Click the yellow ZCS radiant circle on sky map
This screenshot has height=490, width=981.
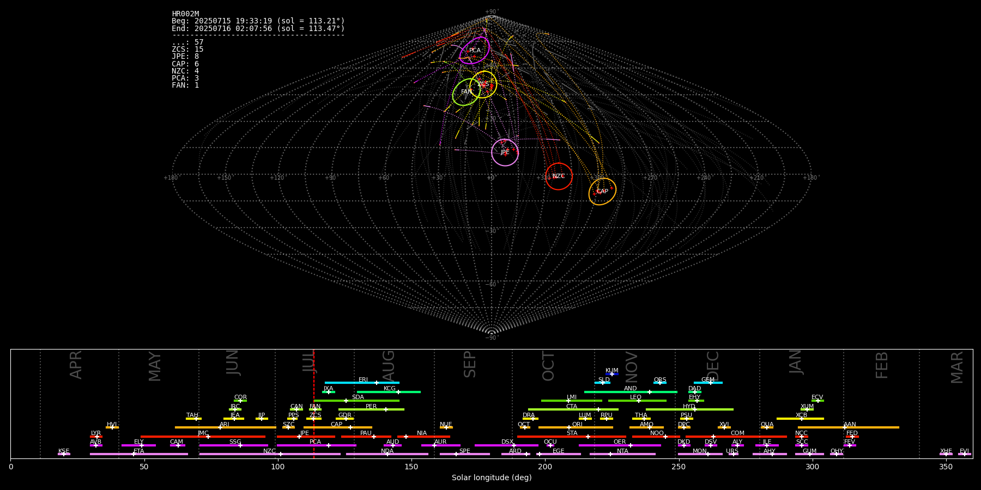483,84
